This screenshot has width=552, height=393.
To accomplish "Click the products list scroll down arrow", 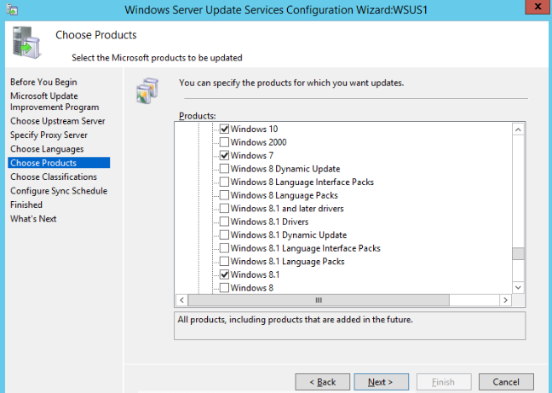I will 518,287.
